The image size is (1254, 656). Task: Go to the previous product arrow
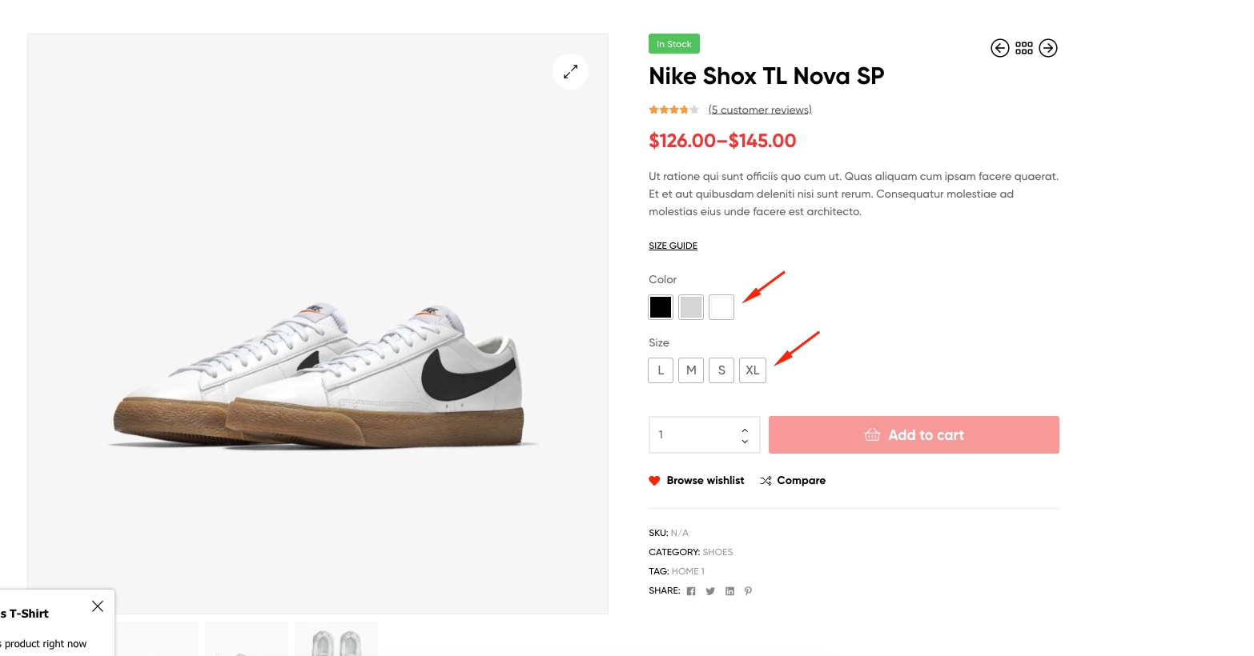(999, 48)
